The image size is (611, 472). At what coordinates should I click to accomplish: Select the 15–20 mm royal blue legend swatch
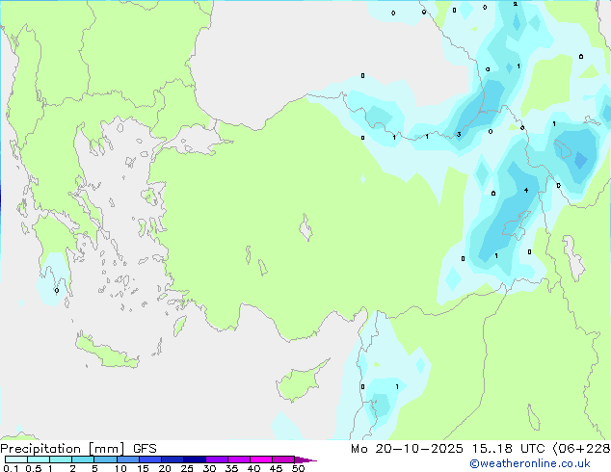(150, 459)
